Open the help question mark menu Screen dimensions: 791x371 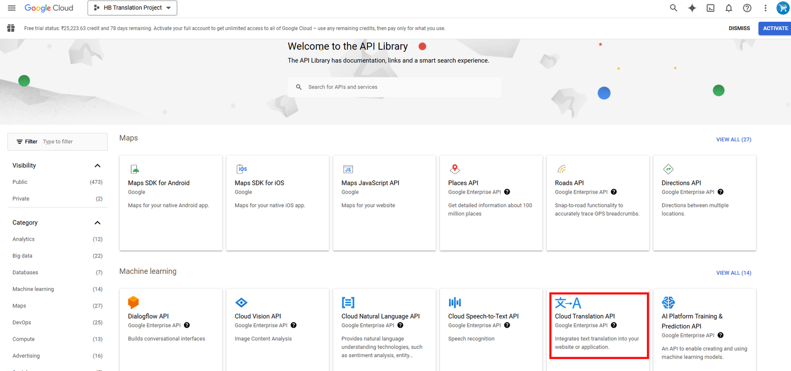[x=747, y=8]
